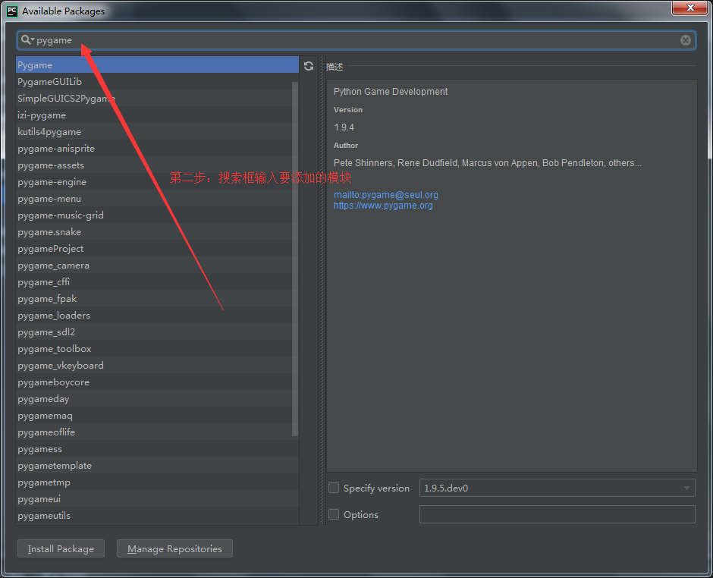
Task: Click the version number 1.9.4 text
Action: point(344,127)
